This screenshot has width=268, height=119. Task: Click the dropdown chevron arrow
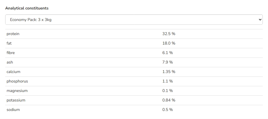coord(260,20)
